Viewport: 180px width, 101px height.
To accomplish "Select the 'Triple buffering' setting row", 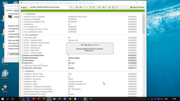I will (81, 61).
